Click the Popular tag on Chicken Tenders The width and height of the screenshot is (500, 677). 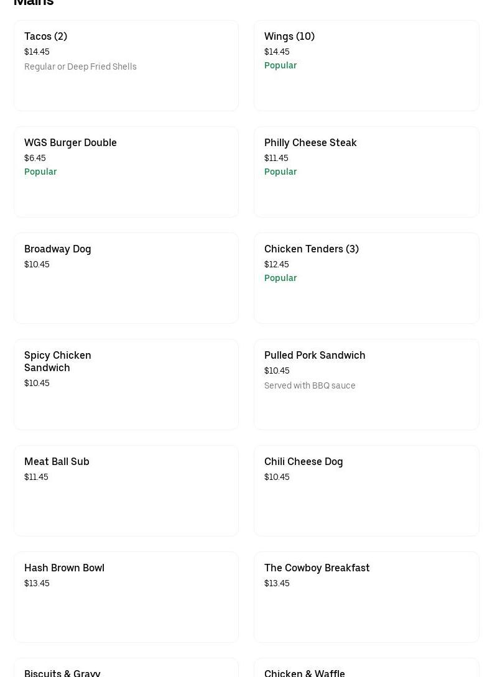pos(280,278)
